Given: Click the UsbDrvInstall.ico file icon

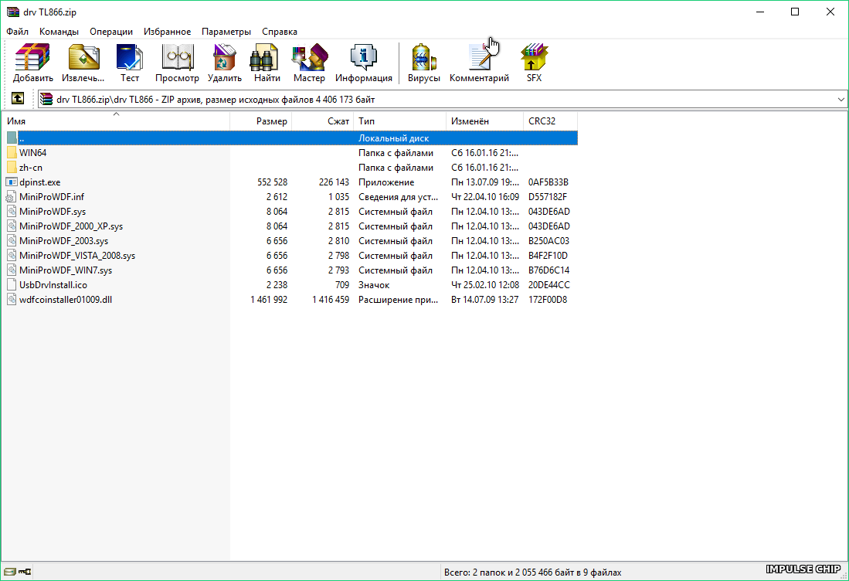Looking at the screenshot, I should click(x=12, y=284).
